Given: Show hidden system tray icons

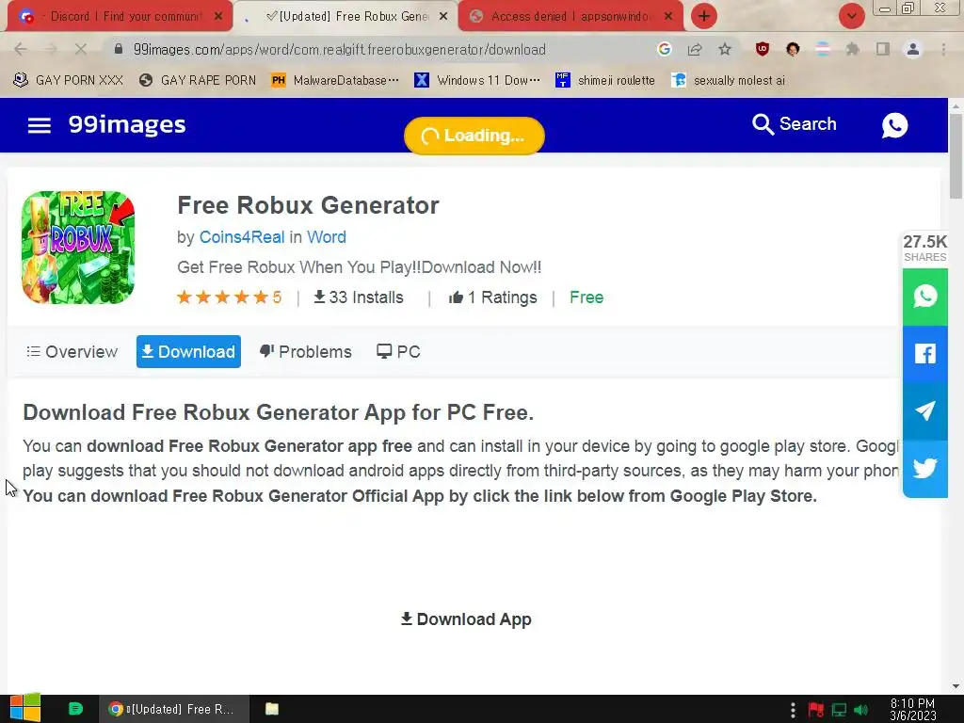Looking at the screenshot, I should click(x=793, y=710).
